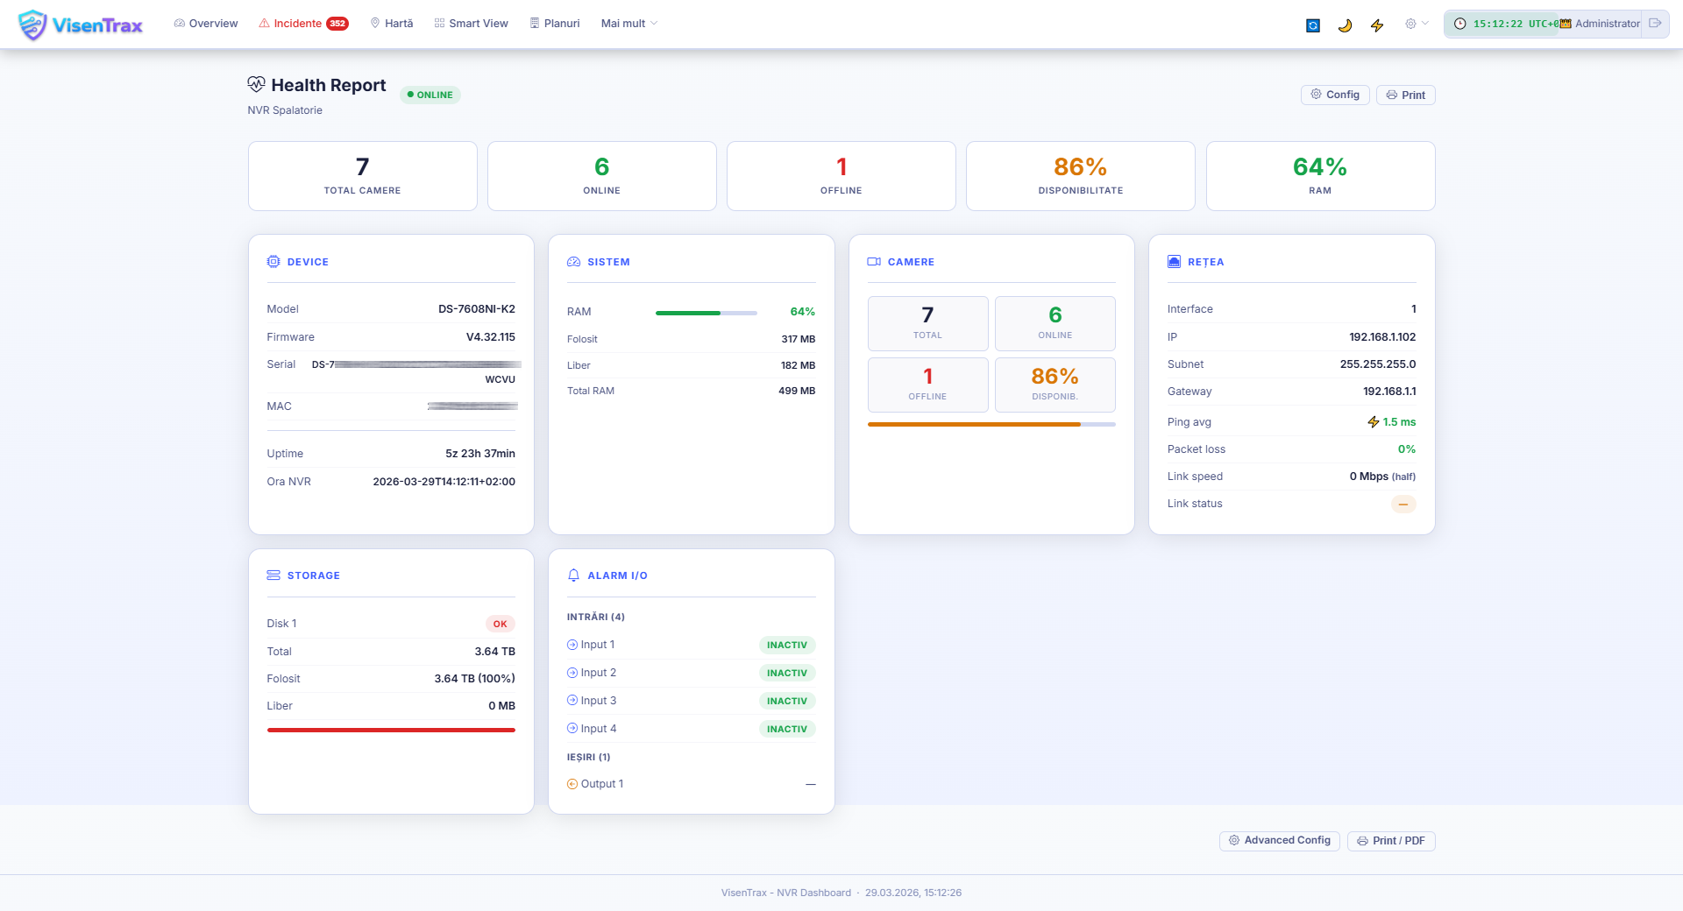The image size is (1683, 911).
Task: Click the Config button near Health Report
Action: [x=1334, y=95]
